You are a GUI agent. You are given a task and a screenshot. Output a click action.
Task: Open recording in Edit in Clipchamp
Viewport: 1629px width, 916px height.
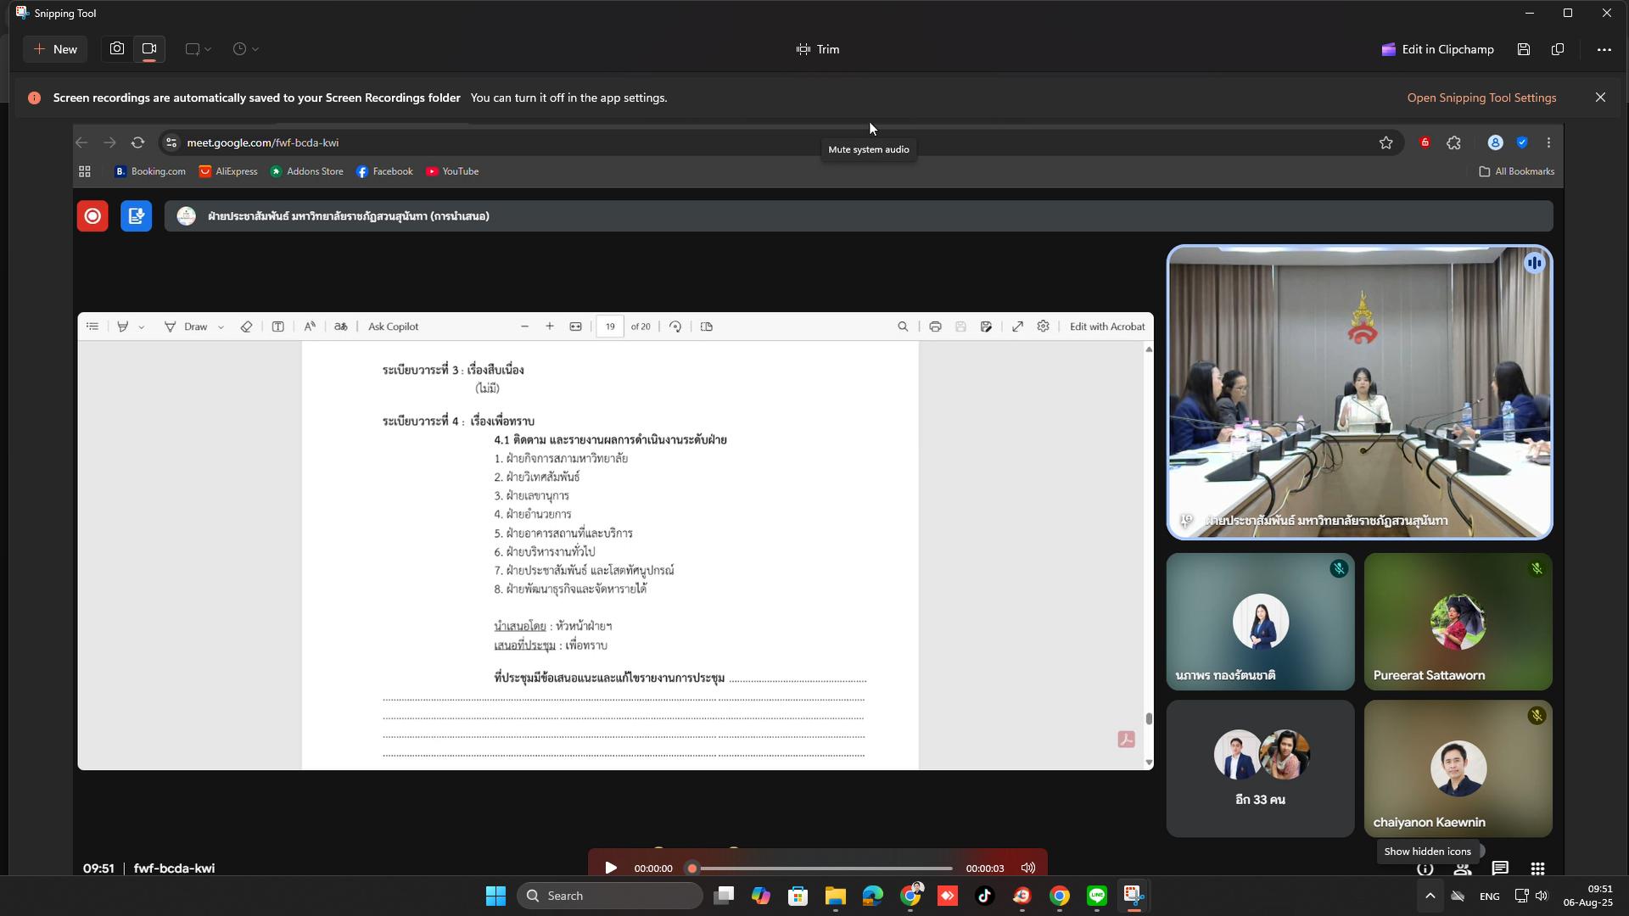(1437, 49)
